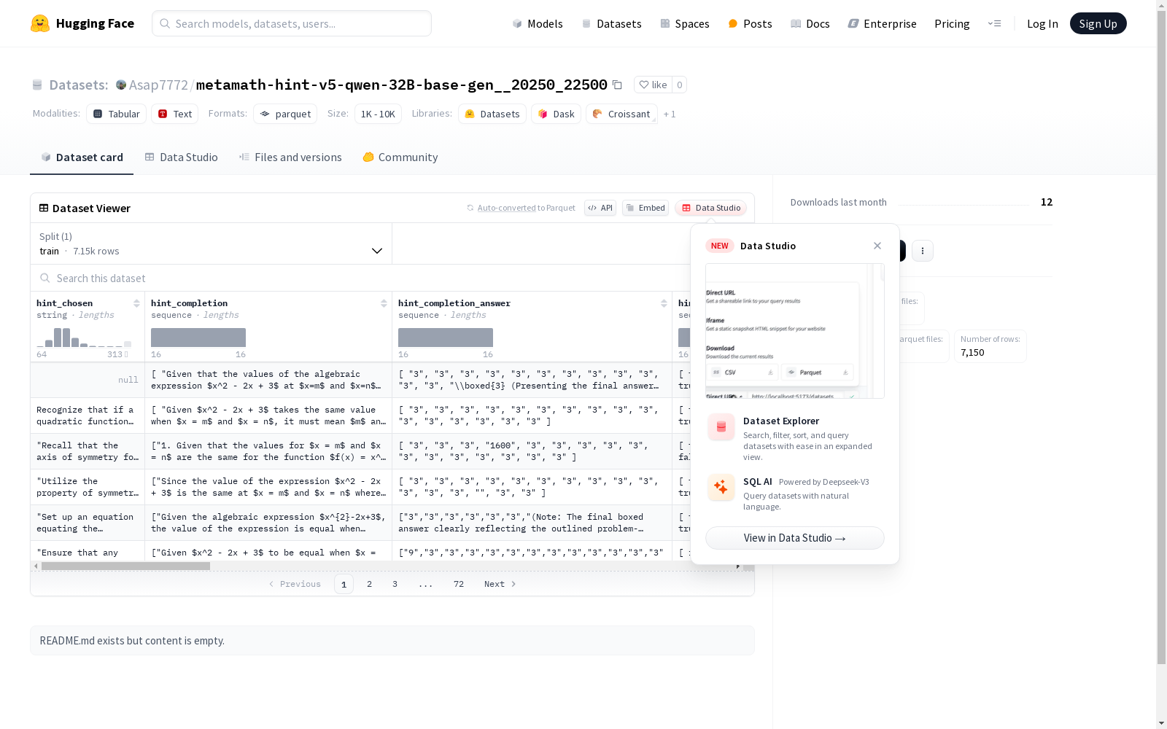Select the parquet format tag
Image resolution: width=1167 pixels, height=729 pixels.
pos(285,114)
